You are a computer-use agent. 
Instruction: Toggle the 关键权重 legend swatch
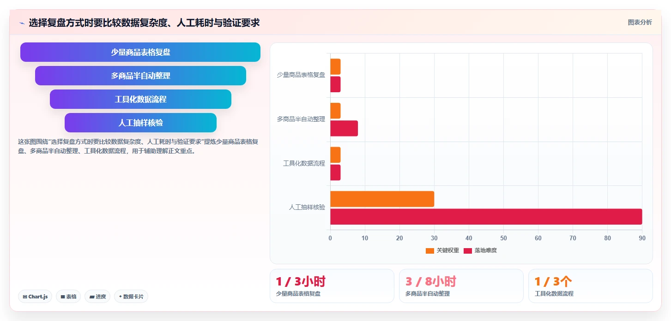(430, 250)
